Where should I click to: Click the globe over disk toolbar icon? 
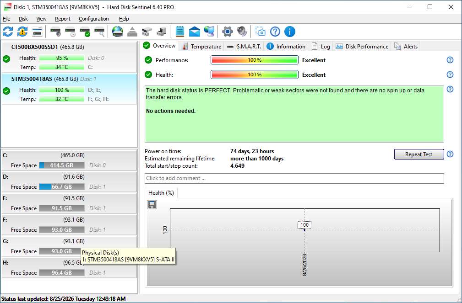pos(118,32)
